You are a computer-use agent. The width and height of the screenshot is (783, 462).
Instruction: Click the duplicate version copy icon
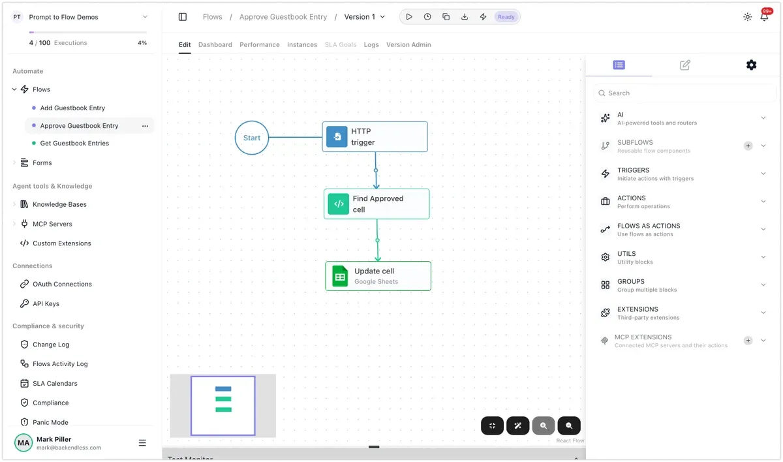click(x=446, y=17)
